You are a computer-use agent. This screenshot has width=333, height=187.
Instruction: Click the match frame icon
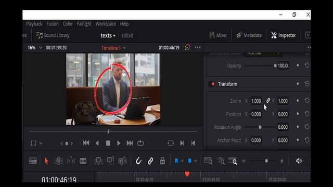(x=171, y=143)
